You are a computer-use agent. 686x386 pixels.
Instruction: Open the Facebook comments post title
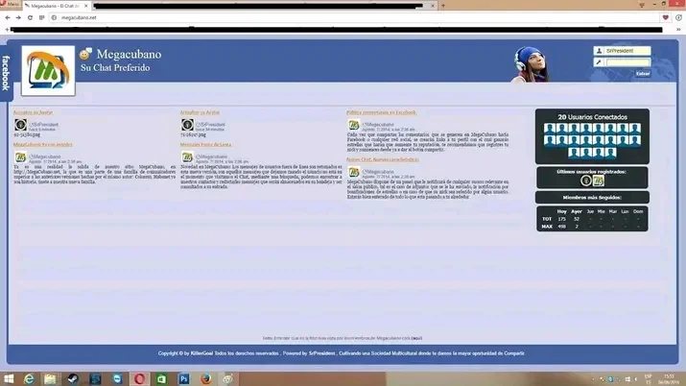coord(381,112)
